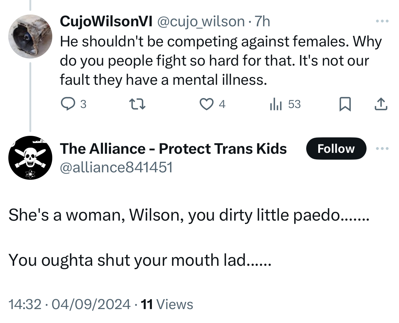Click the CujoWilsonVI display name
Screen dimensions: 399x323
pyautogui.click(x=106, y=21)
